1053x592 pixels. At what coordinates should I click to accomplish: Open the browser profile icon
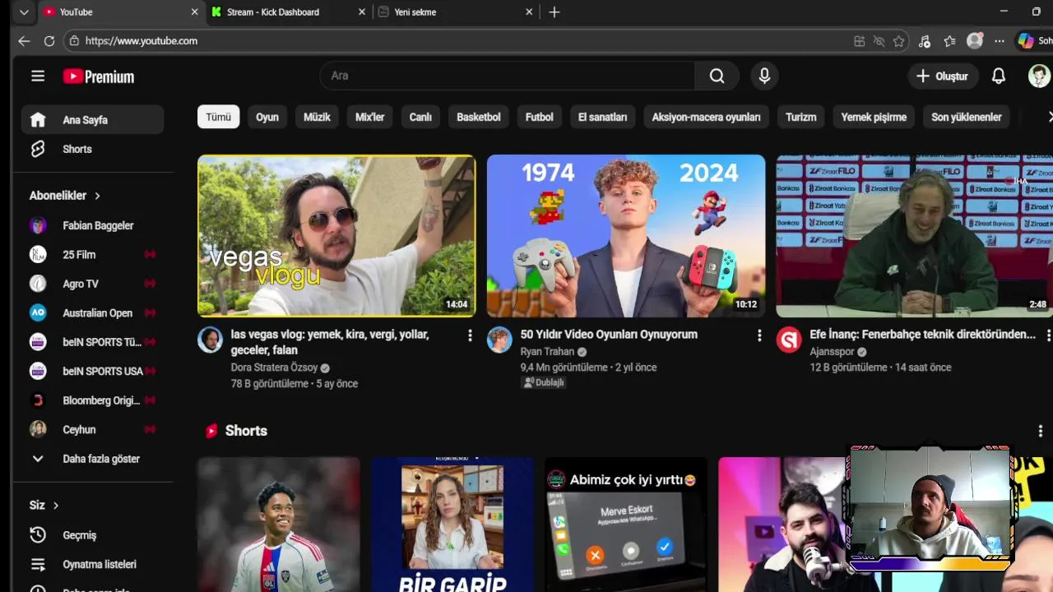pyautogui.click(x=975, y=41)
